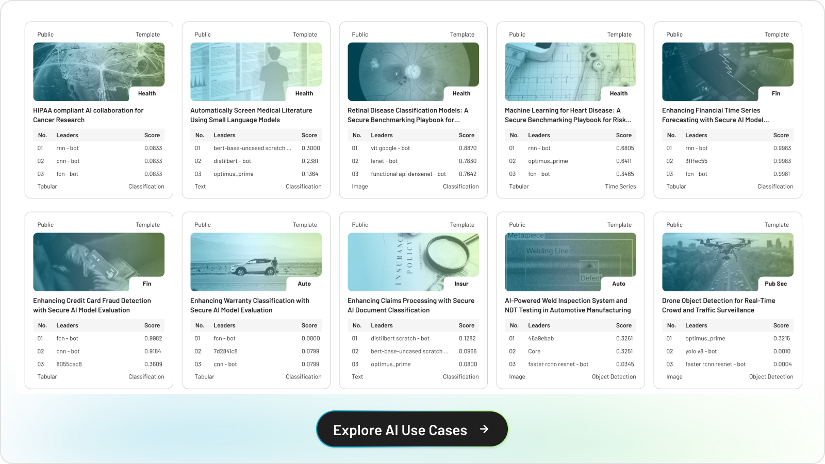Click the Template label on the Credit Card Fraud card
Image resolution: width=825 pixels, height=464 pixels.
click(x=148, y=224)
